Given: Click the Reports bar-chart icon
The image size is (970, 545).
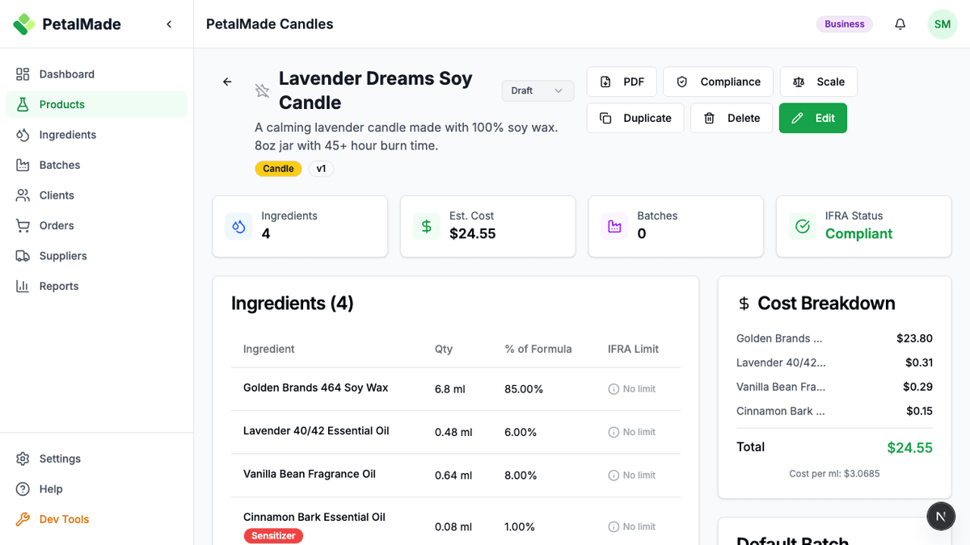Looking at the screenshot, I should [23, 286].
